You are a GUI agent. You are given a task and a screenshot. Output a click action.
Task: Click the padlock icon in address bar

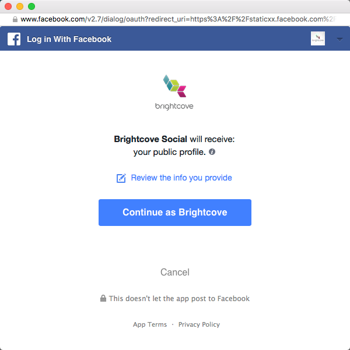15,19
